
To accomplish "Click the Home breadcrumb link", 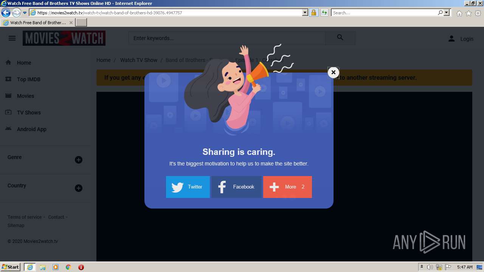I will pyautogui.click(x=103, y=60).
